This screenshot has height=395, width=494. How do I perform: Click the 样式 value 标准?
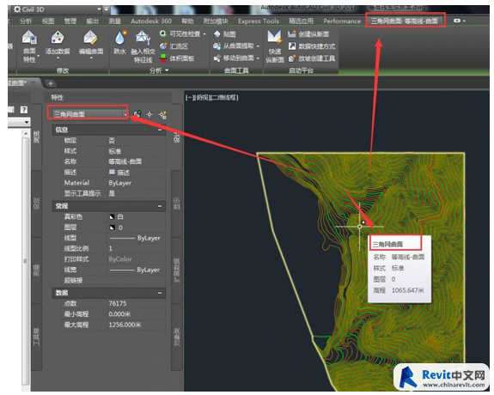pos(114,151)
